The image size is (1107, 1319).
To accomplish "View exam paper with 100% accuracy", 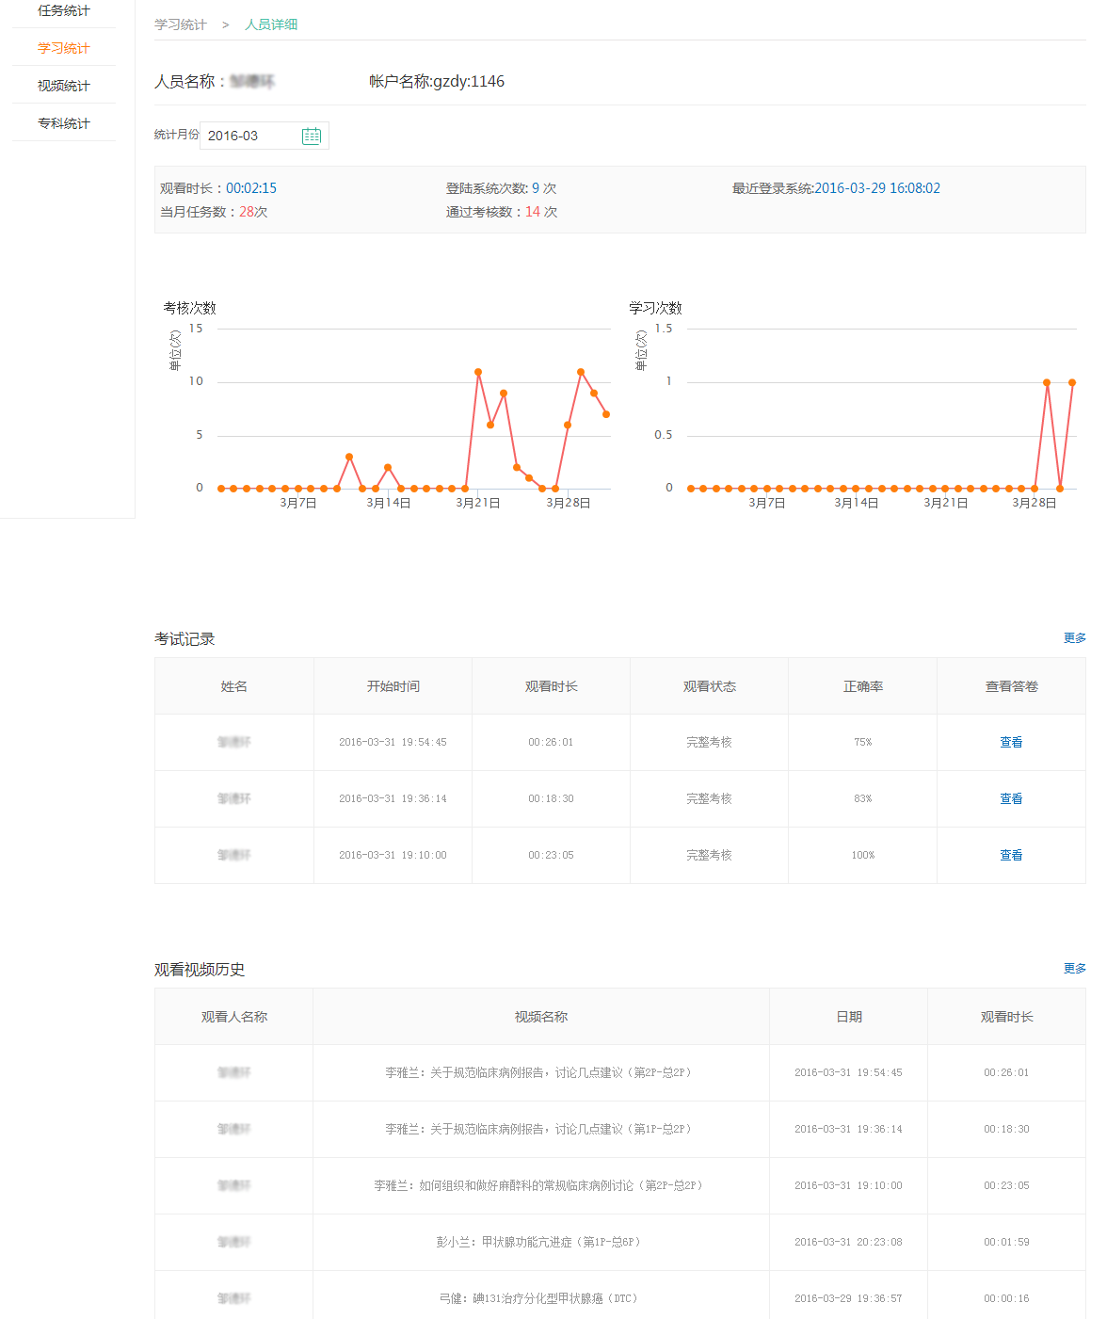I will click(x=1011, y=856).
